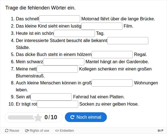Open the Einbetten embed option
This screenshot has height=134, width=167.
pyautogui.click(x=65, y=131)
